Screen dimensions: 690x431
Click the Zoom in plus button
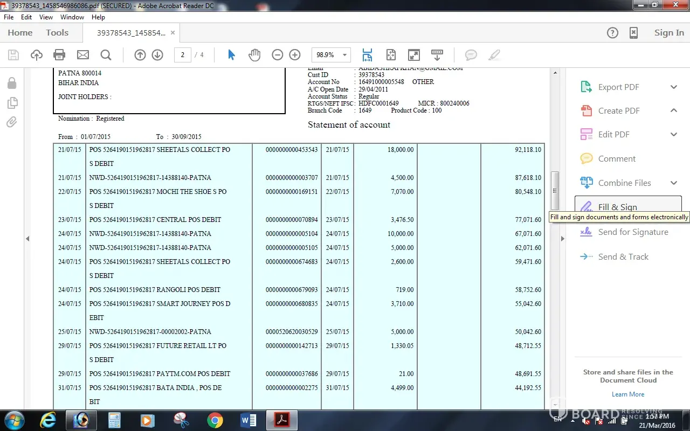(295, 55)
